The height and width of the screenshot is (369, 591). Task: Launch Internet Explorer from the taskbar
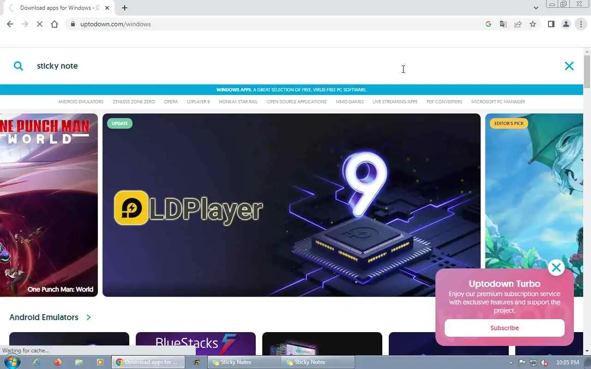point(37,362)
